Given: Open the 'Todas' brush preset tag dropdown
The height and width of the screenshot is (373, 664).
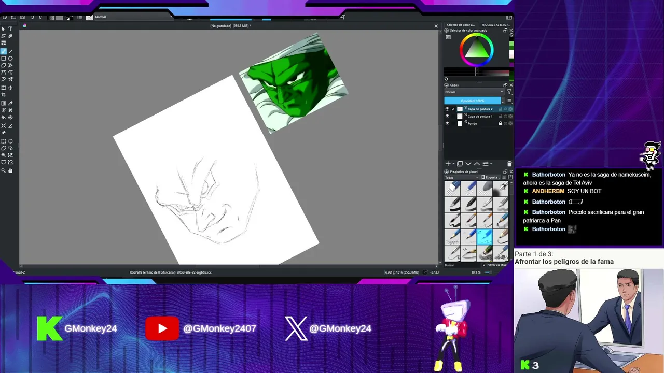Looking at the screenshot, I should click(x=462, y=177).
